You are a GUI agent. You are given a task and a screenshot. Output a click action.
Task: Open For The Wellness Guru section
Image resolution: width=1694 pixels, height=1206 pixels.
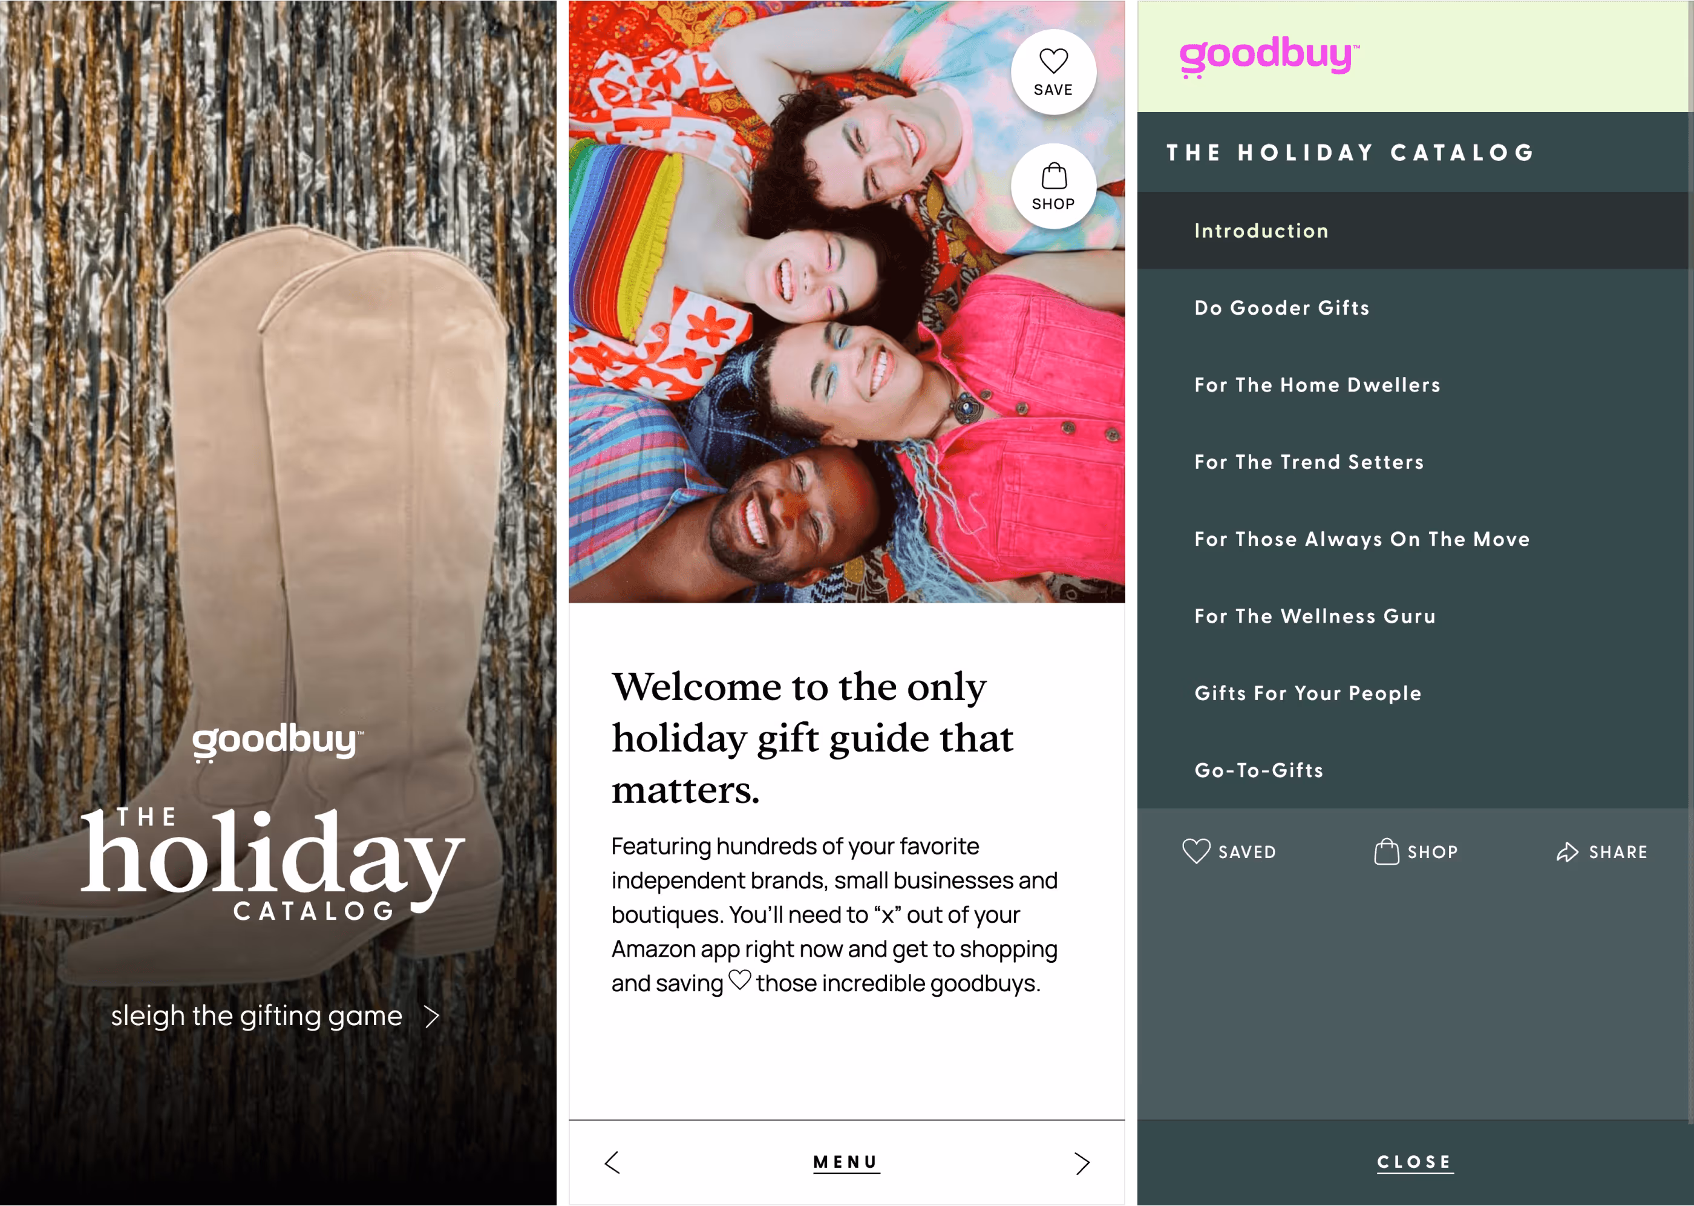pos(1415,617)
